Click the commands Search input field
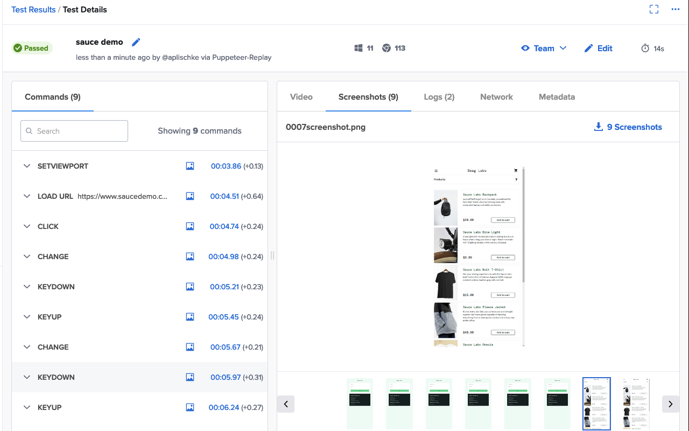 (x=74, y=131)
